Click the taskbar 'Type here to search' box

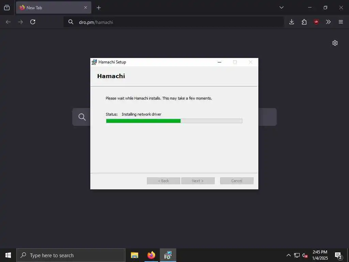point(71,255)
